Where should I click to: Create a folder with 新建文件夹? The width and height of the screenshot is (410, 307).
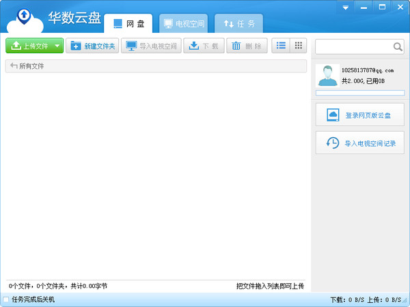tap(93, 46)
